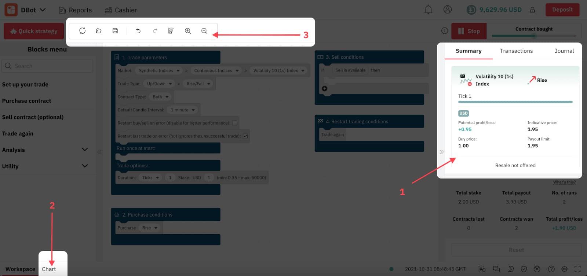Select Purchase contract category
Screen dimensions: 587x276
pyautogui.click(x=26, y=101)
